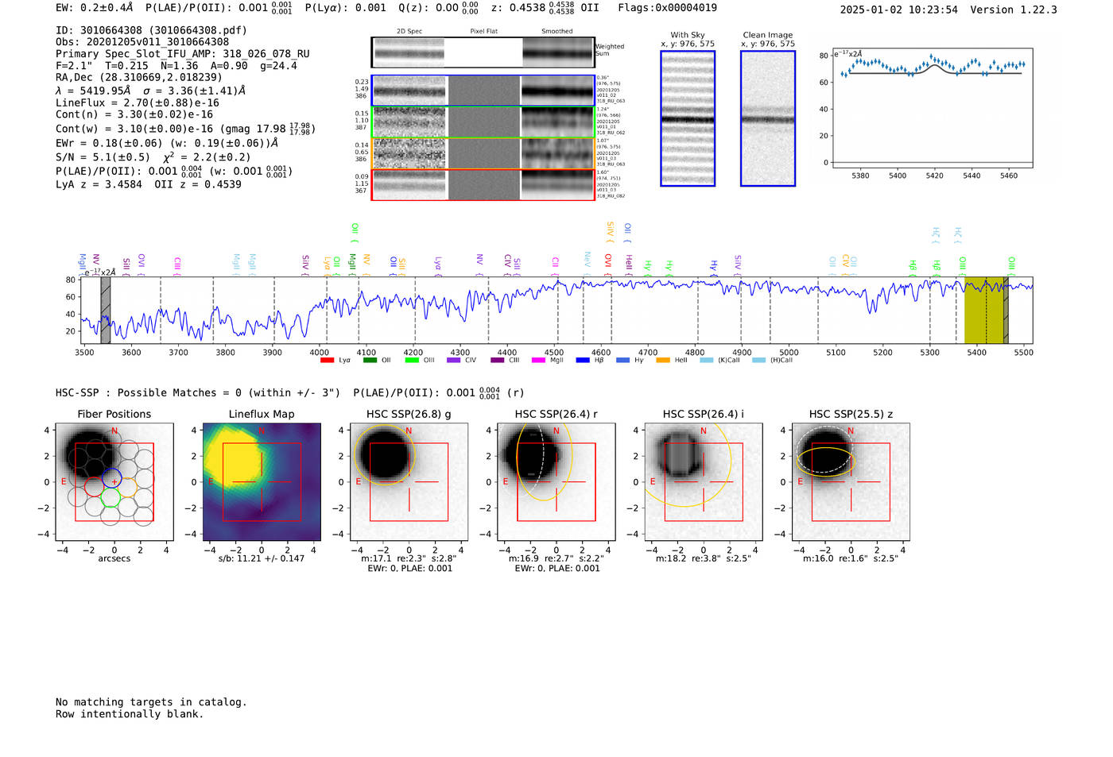Click the red Lyα legend swatch
1113x757 pixels.
[327, 361]
